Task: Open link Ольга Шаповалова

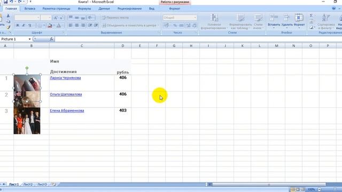Action: [x=66, y=94]
